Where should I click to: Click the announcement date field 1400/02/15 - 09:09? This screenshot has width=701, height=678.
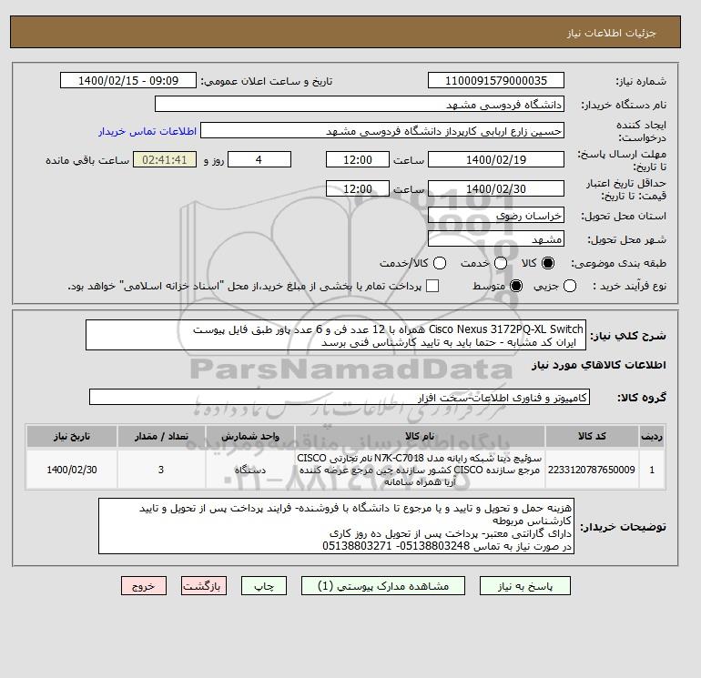coord(128,80)
